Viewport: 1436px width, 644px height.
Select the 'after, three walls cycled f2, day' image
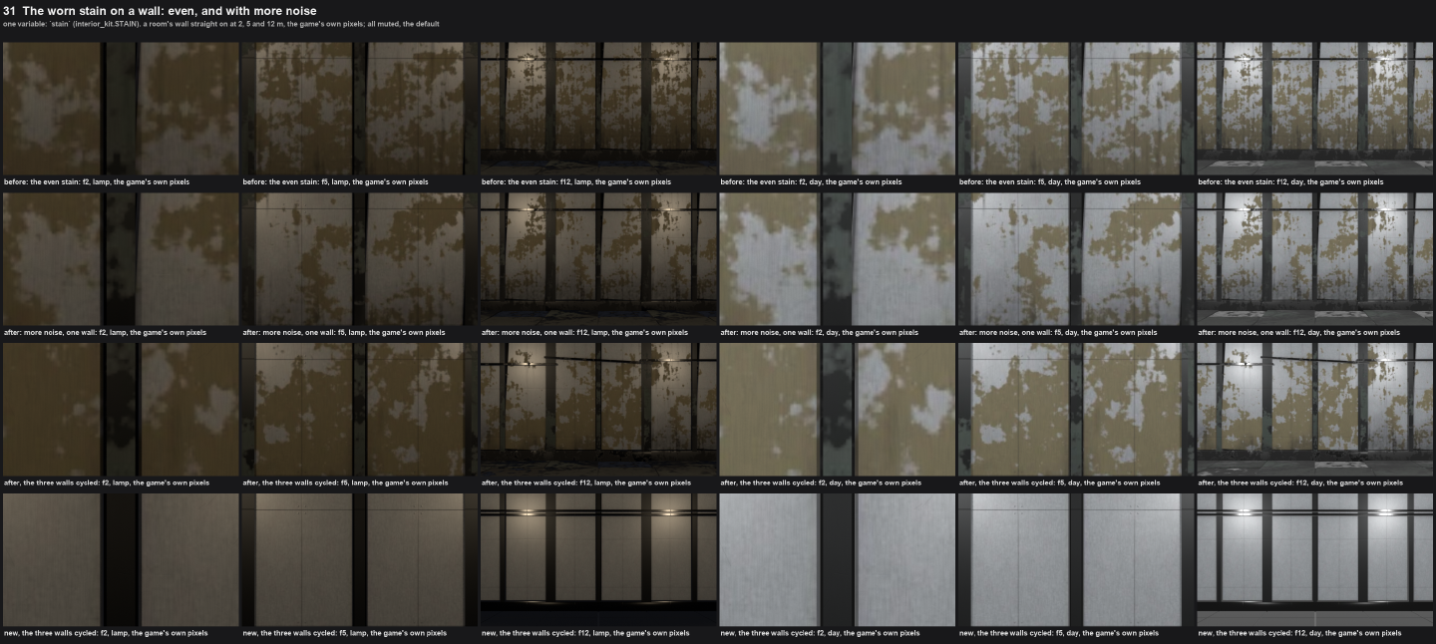[x=838, y=410]
